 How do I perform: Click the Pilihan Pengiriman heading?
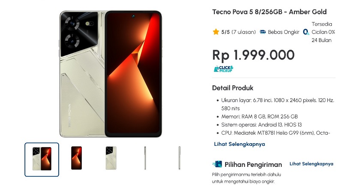click(253, 164)
